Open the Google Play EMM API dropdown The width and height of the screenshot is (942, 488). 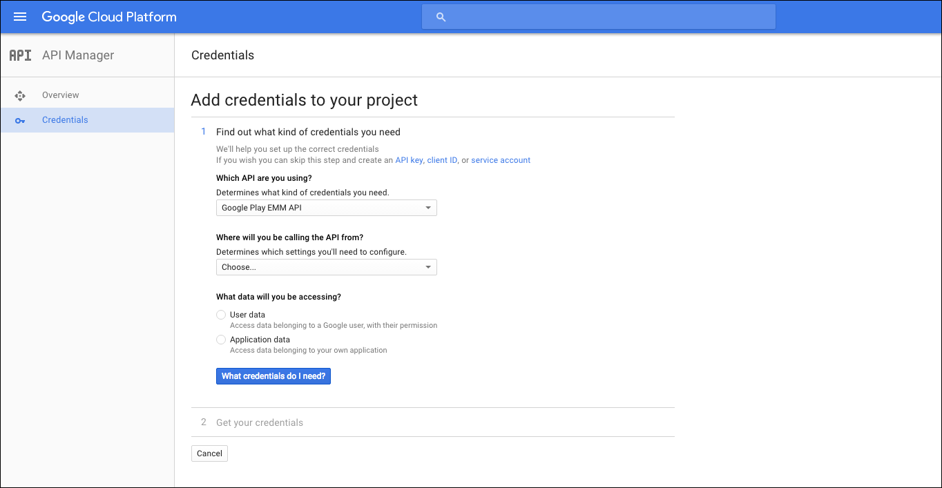[326, 208]
